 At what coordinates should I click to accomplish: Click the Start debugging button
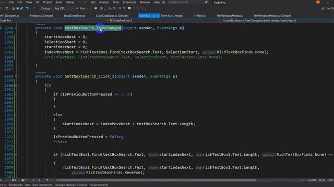click(81, 8)
